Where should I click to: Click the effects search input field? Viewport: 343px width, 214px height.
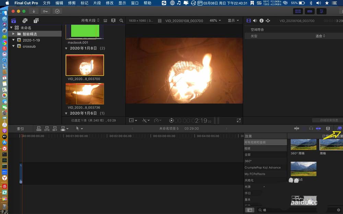[295, 210]
